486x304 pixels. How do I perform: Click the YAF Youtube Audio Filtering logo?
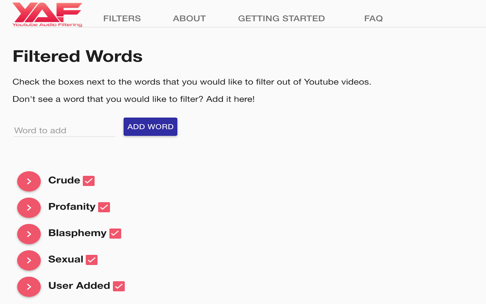[x=47, y=14]
